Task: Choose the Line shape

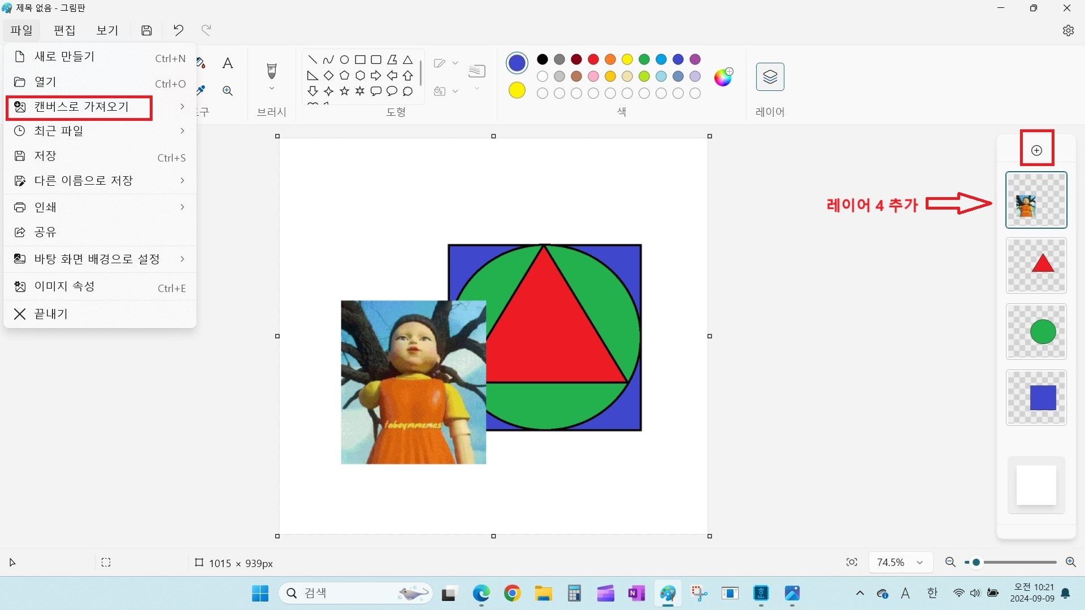Action: tap(313, 59)
